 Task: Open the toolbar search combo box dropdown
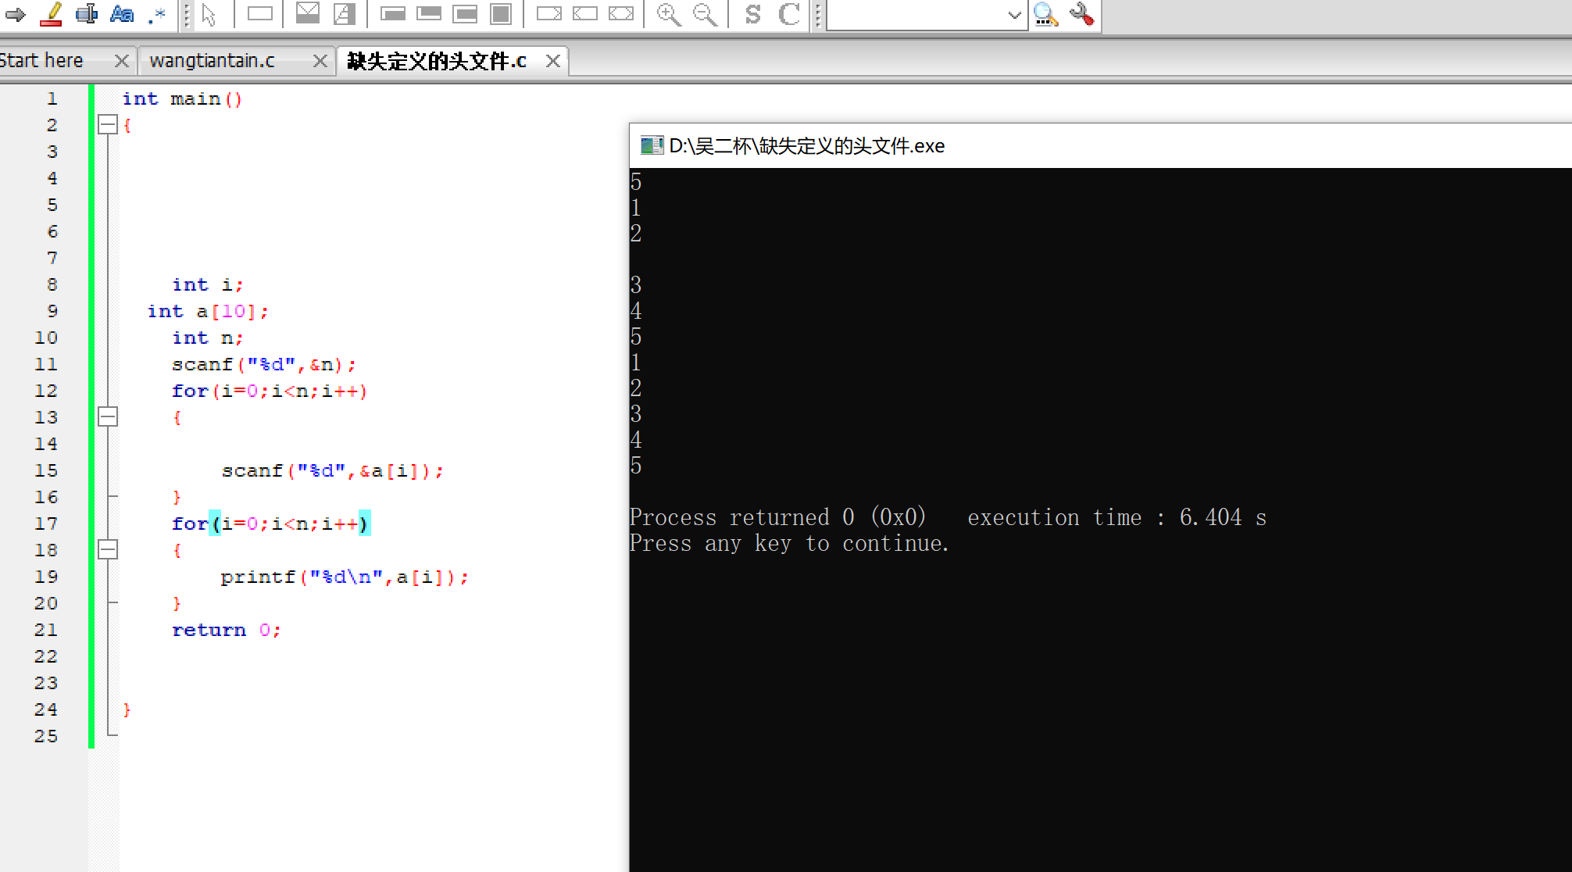[1014, 15]
